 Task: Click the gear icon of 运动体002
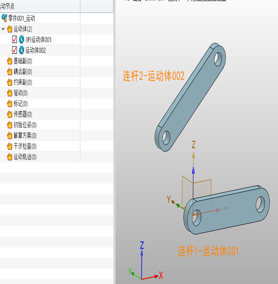tap(21, 50)
